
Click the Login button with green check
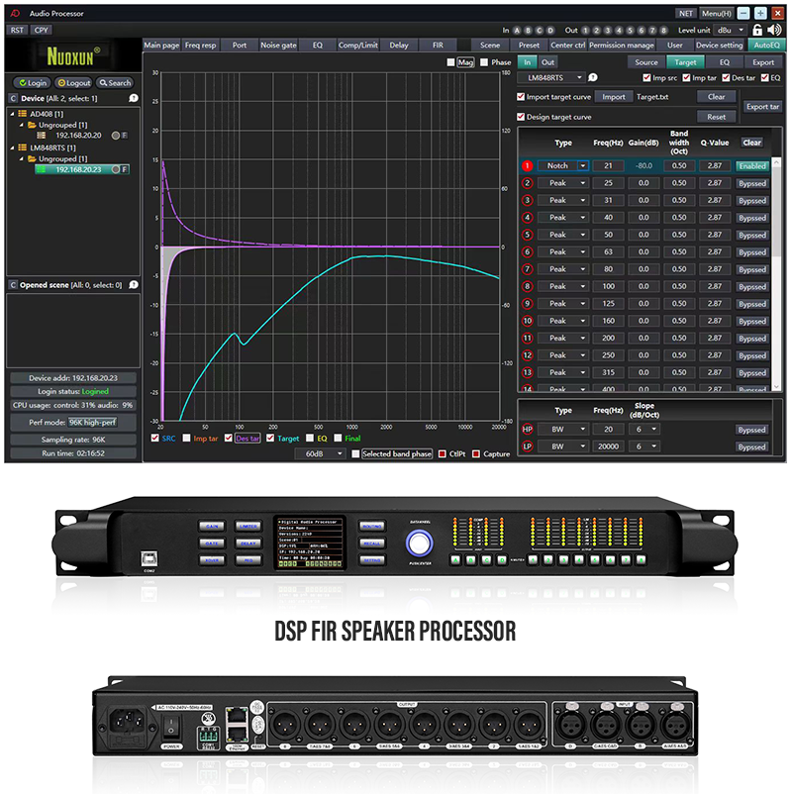(33, 82)
